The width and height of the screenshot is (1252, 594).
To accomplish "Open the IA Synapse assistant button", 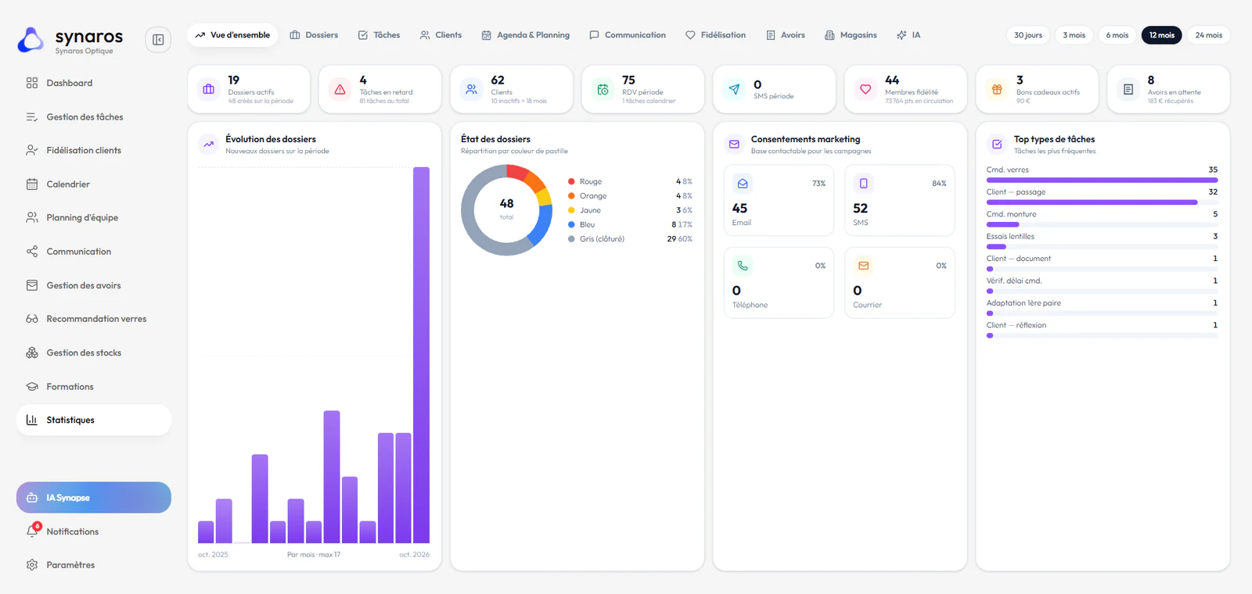I will 94,498.
